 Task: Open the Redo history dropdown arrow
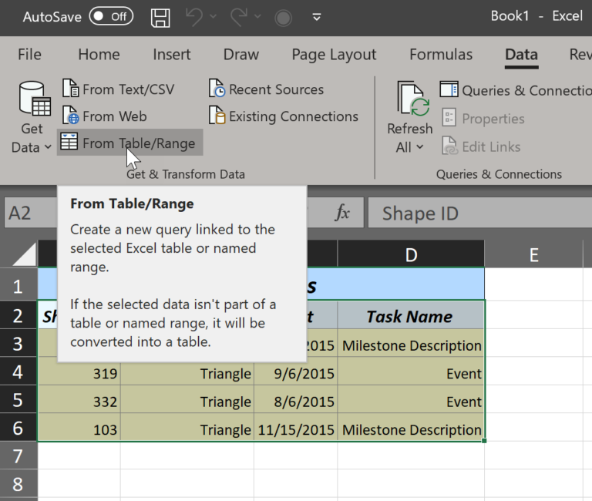pyautogui.click(x=257, y=17)
